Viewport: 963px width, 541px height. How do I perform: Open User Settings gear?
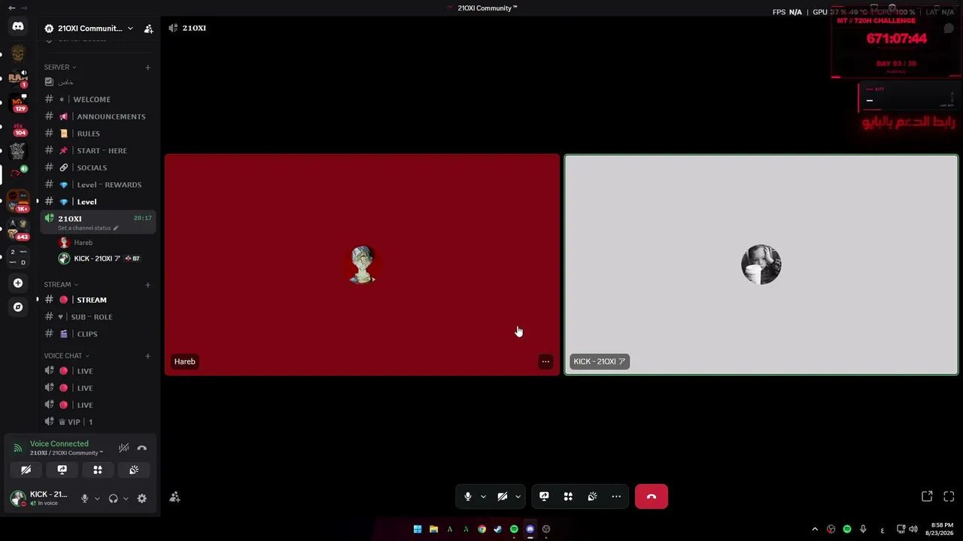141,498
